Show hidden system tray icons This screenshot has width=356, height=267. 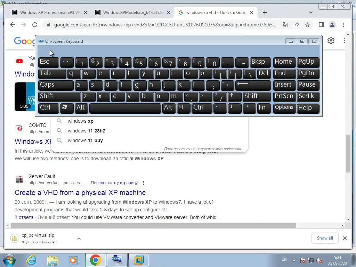294,260
